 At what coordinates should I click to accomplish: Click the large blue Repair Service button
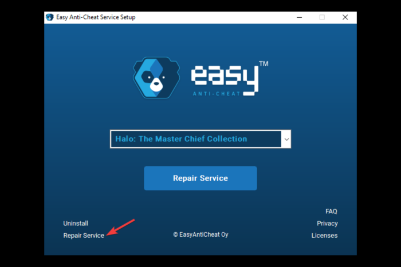click(x=200, y=178)
